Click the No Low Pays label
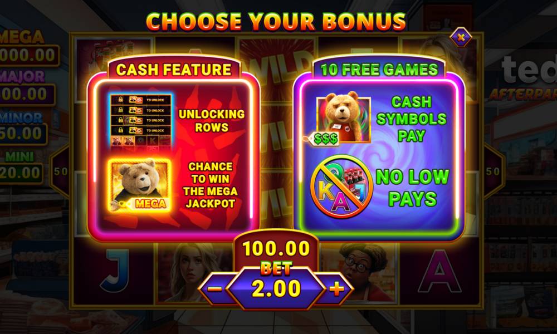Screen dimensions: 557x334 (412, 188)
